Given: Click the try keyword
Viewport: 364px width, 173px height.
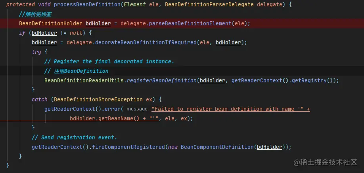Looking at the screenshot, I should pyautogui.click(x=36, y=52).
